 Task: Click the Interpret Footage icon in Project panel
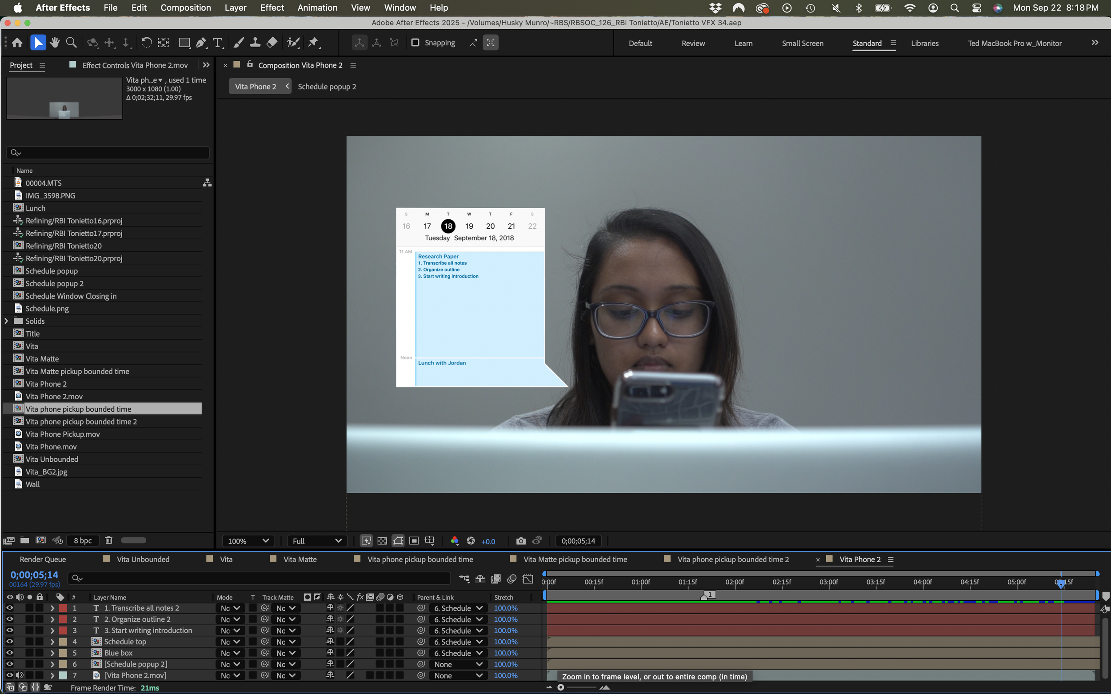[9, 540]
